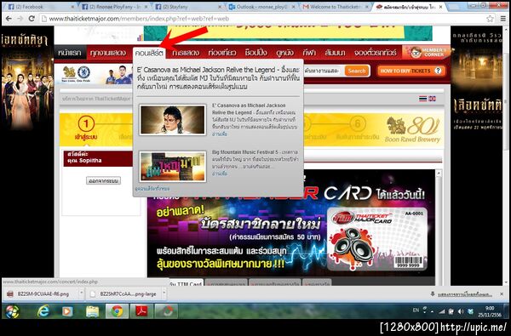Select the Chrome icon on the taskbar
Viewport: 511px width, 336px height.
[x=117, y=311]
